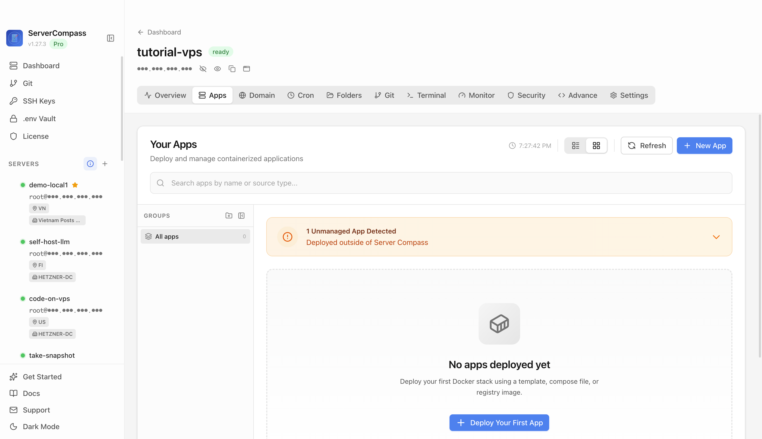Click the star on demo-local1
The image size is (762, 439).
(75, 185)
